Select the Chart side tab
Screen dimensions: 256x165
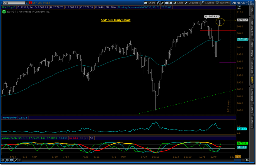(252, 80)
